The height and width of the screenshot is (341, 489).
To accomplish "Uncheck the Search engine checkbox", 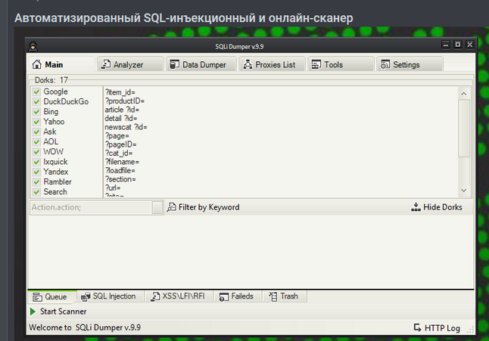I will pyautogui.click(x=36, y=192).
